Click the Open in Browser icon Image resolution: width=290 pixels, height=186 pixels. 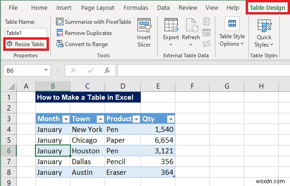pos(207,33)
